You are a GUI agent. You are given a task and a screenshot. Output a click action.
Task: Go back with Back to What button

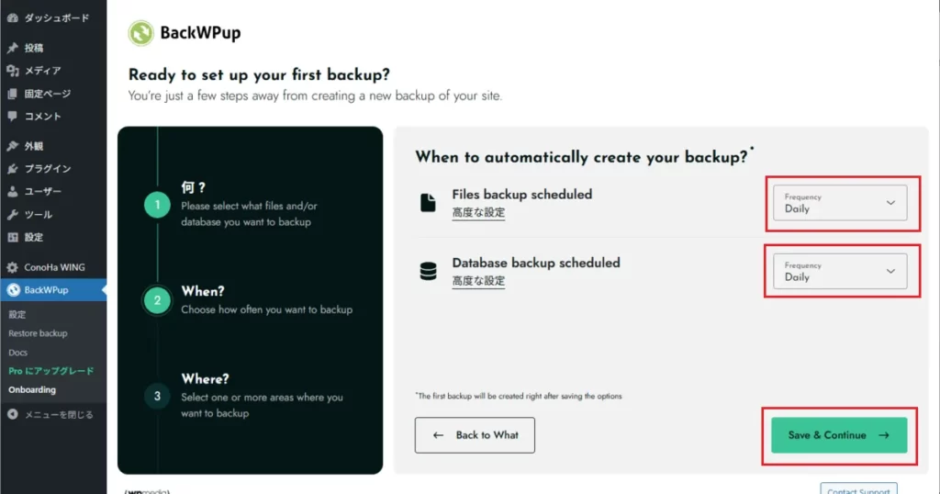click(x=475, y=435)
